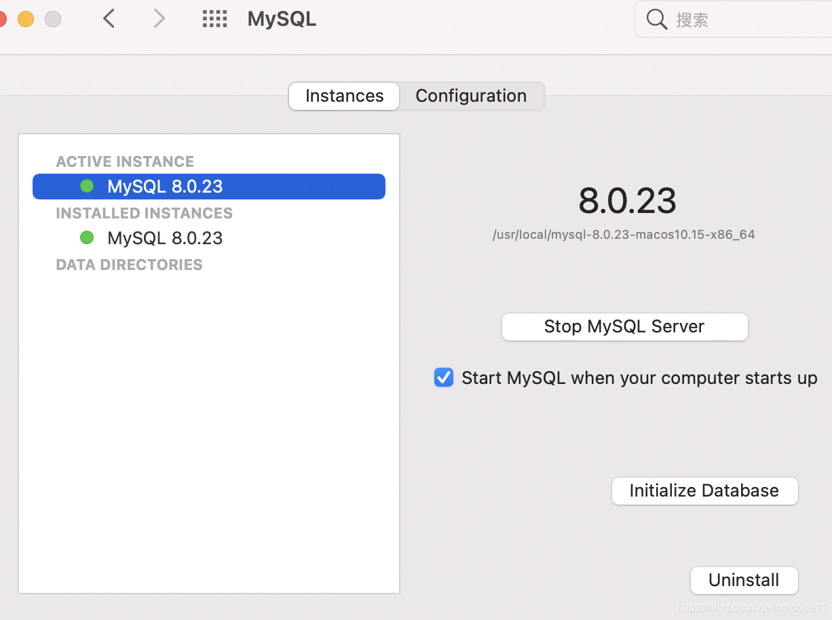The width and height of the screenshot is (832, 620).
Task: Click the INSTALLED INSTANCES header
Action: click(x=144, y=213)
